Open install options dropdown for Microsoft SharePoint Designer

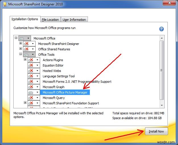tap(33, 43)
